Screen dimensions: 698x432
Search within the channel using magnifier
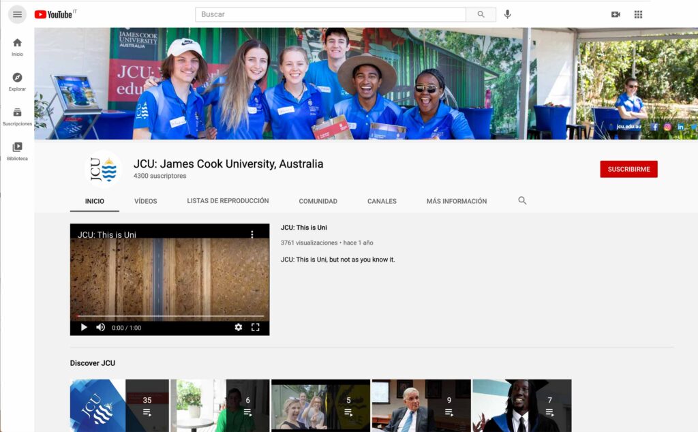522,200
